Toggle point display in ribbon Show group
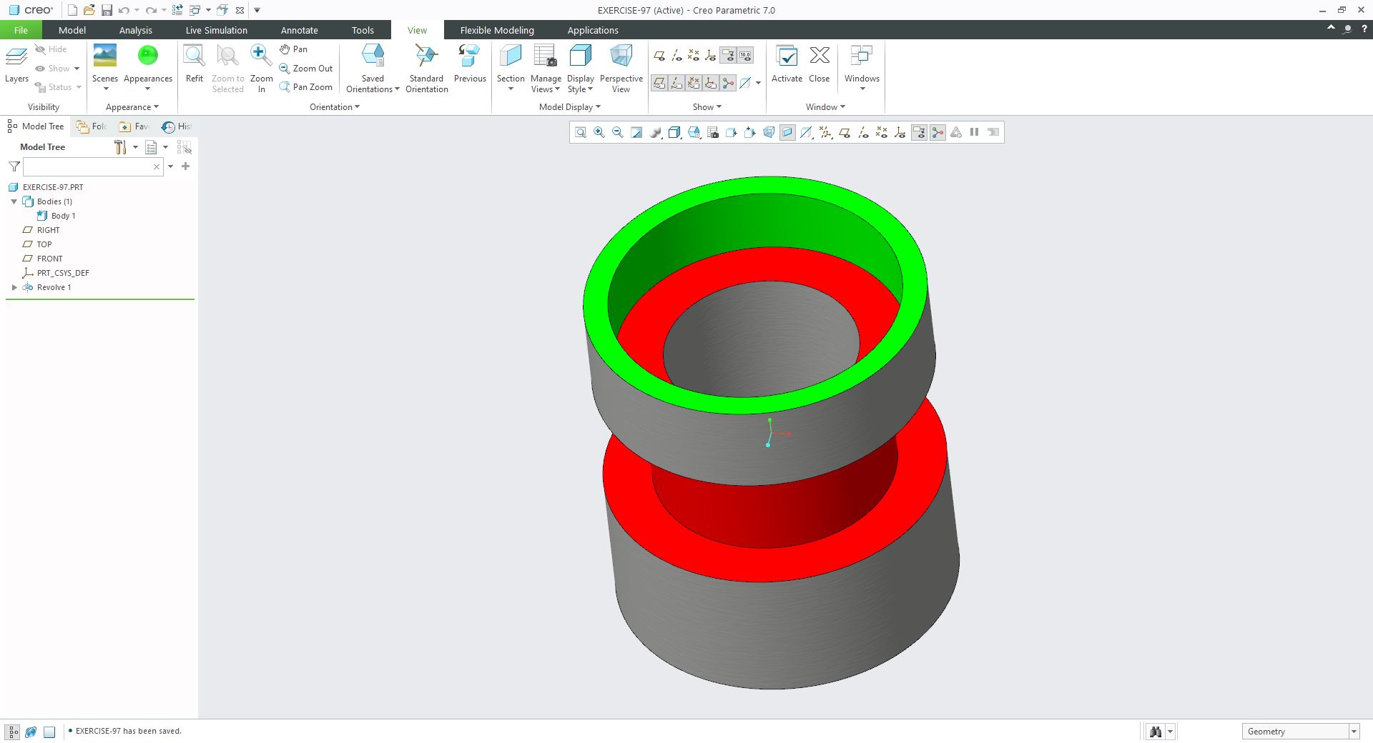This screenshot has width=1373, height=743. (x=694, y=55)
